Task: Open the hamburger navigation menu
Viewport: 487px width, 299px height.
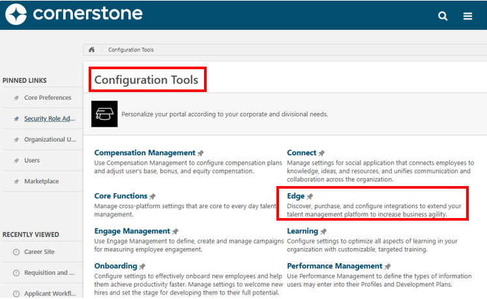Action: [x=467, y=16]
